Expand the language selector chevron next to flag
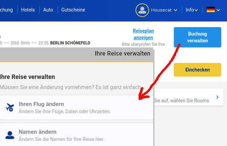This screenshot has width=227, height=146. click(x=219, y=10)
